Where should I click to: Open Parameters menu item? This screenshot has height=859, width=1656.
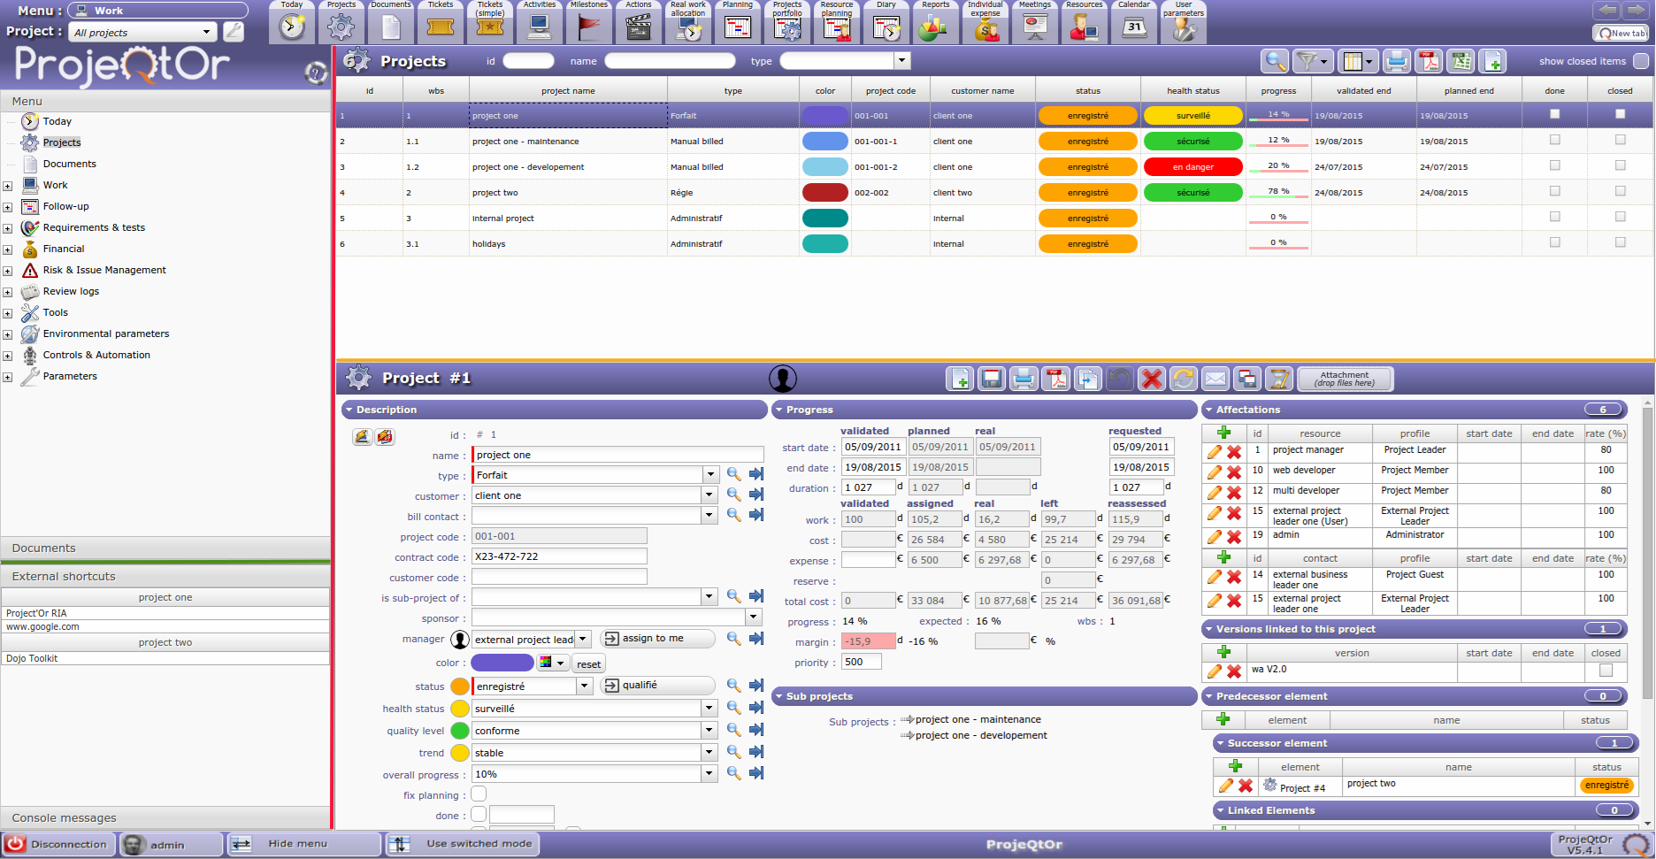tap(70, 376)
